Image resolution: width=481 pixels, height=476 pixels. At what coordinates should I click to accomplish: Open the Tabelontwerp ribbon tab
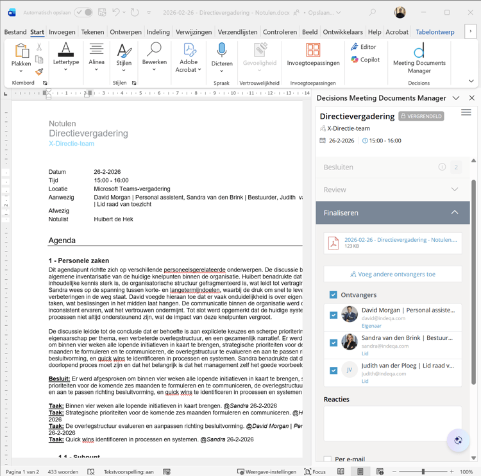435,32
